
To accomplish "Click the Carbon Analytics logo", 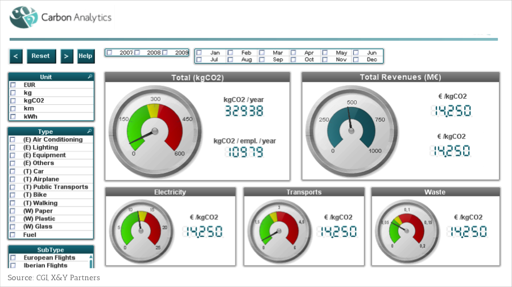I will pos(60,17).
